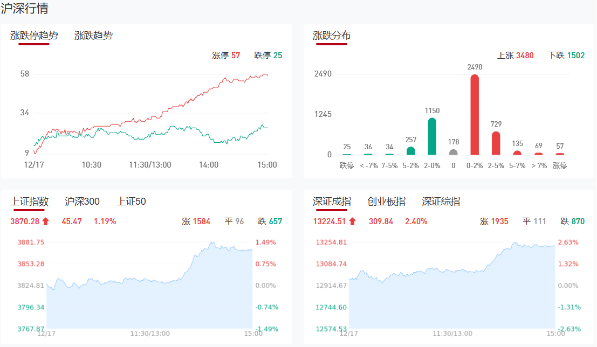This screenshot has height=347, width=597.
Task: Select the 涨跌停趋势 tab
Action: [34, 36]
